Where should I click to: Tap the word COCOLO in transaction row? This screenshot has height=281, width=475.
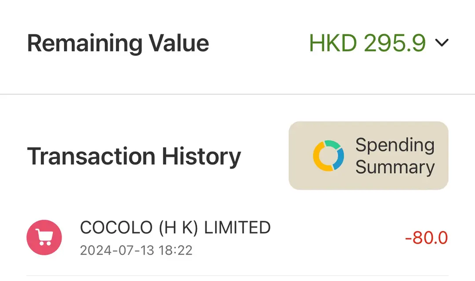coord(116,228)
